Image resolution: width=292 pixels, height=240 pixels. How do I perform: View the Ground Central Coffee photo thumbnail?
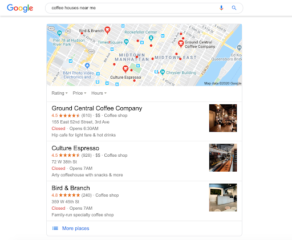(223, 118)
